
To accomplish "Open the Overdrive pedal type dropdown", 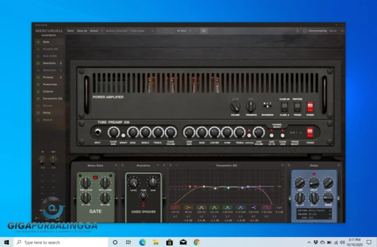I will [158, 165].
